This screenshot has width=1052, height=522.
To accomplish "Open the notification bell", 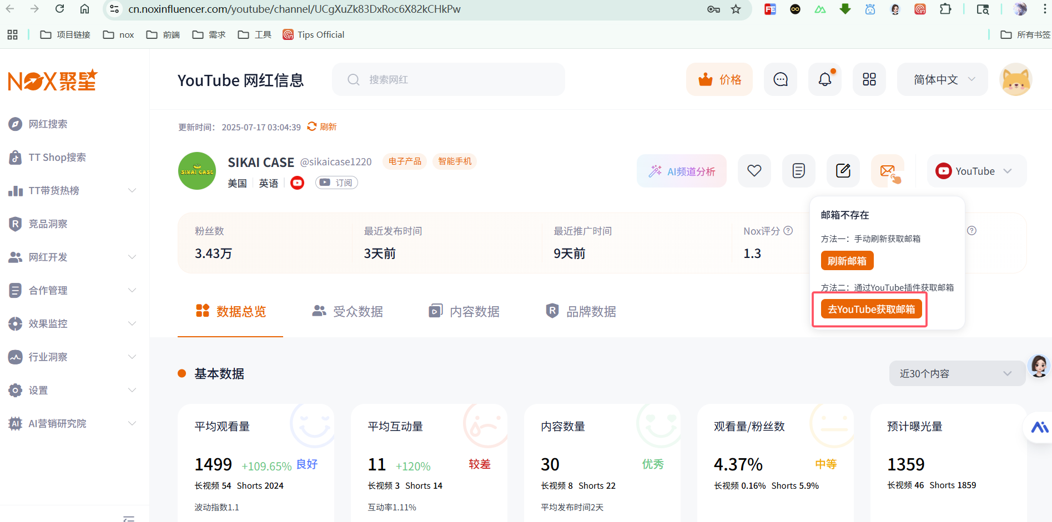I will click(x=825, y=79).
